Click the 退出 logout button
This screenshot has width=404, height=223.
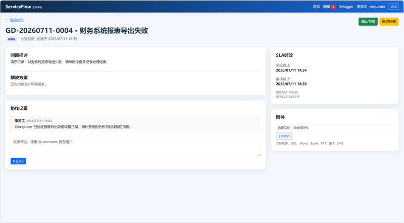click(393, 7)
